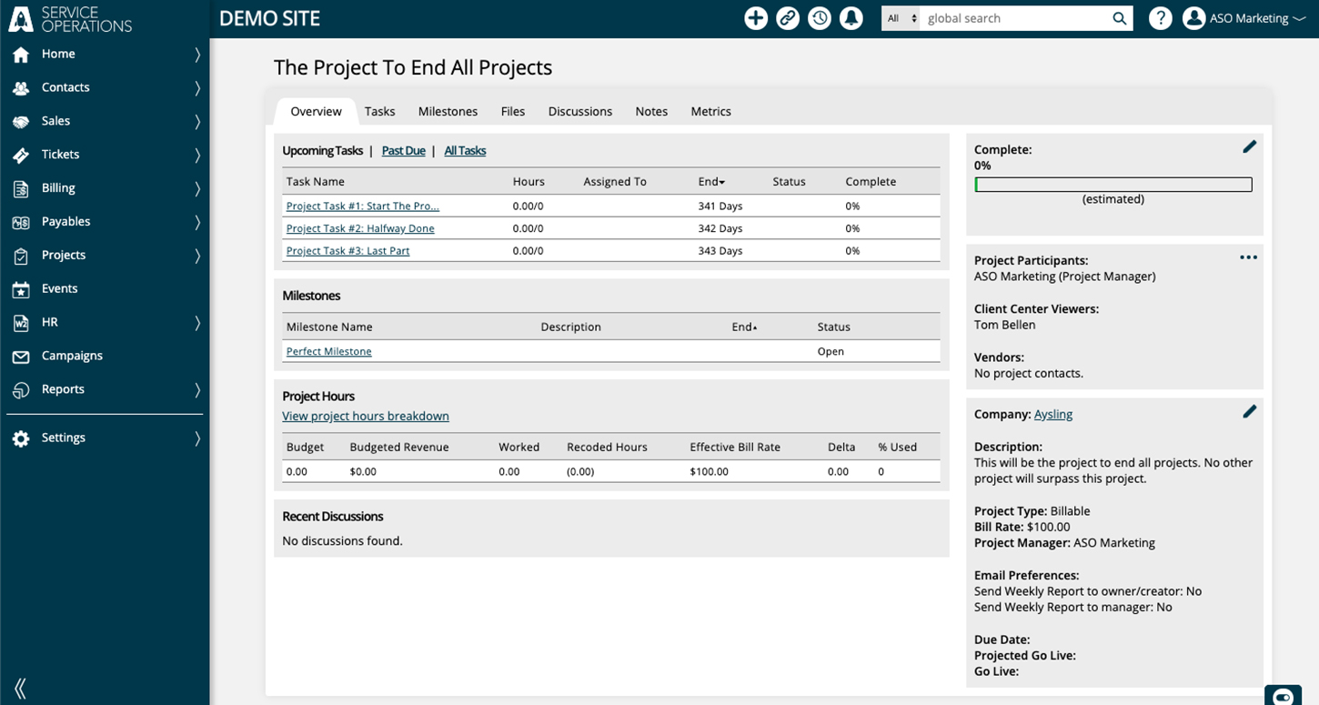Open the notifications bell icon
Viewport: 1319px width, 705px height.
851,18
